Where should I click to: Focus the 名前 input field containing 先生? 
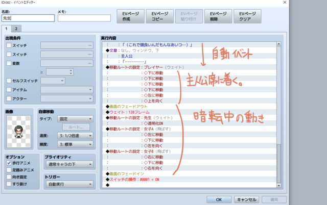click(x=28, y=18)
